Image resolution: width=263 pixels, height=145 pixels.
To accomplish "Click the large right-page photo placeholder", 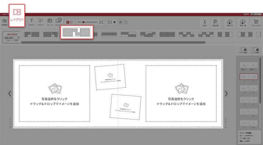I will (x=181, y=93).
